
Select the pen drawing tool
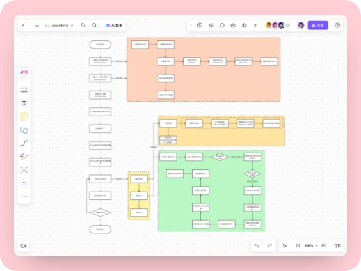[x=24, y=157]
